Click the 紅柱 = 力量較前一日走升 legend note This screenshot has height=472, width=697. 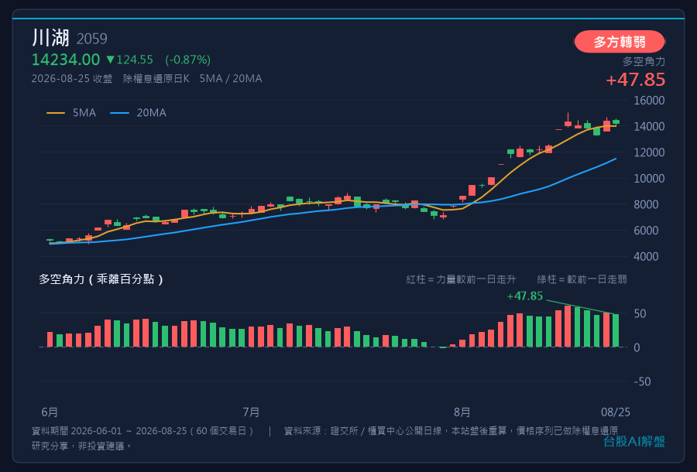click(461, 279)
